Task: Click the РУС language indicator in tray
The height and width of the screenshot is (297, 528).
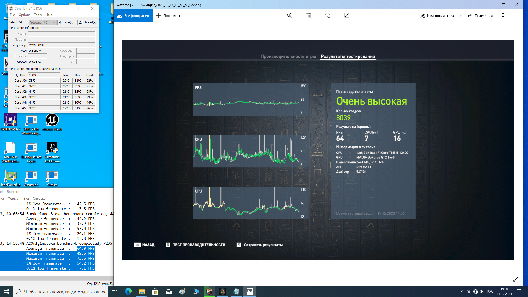Action: [x=490, y=291]
